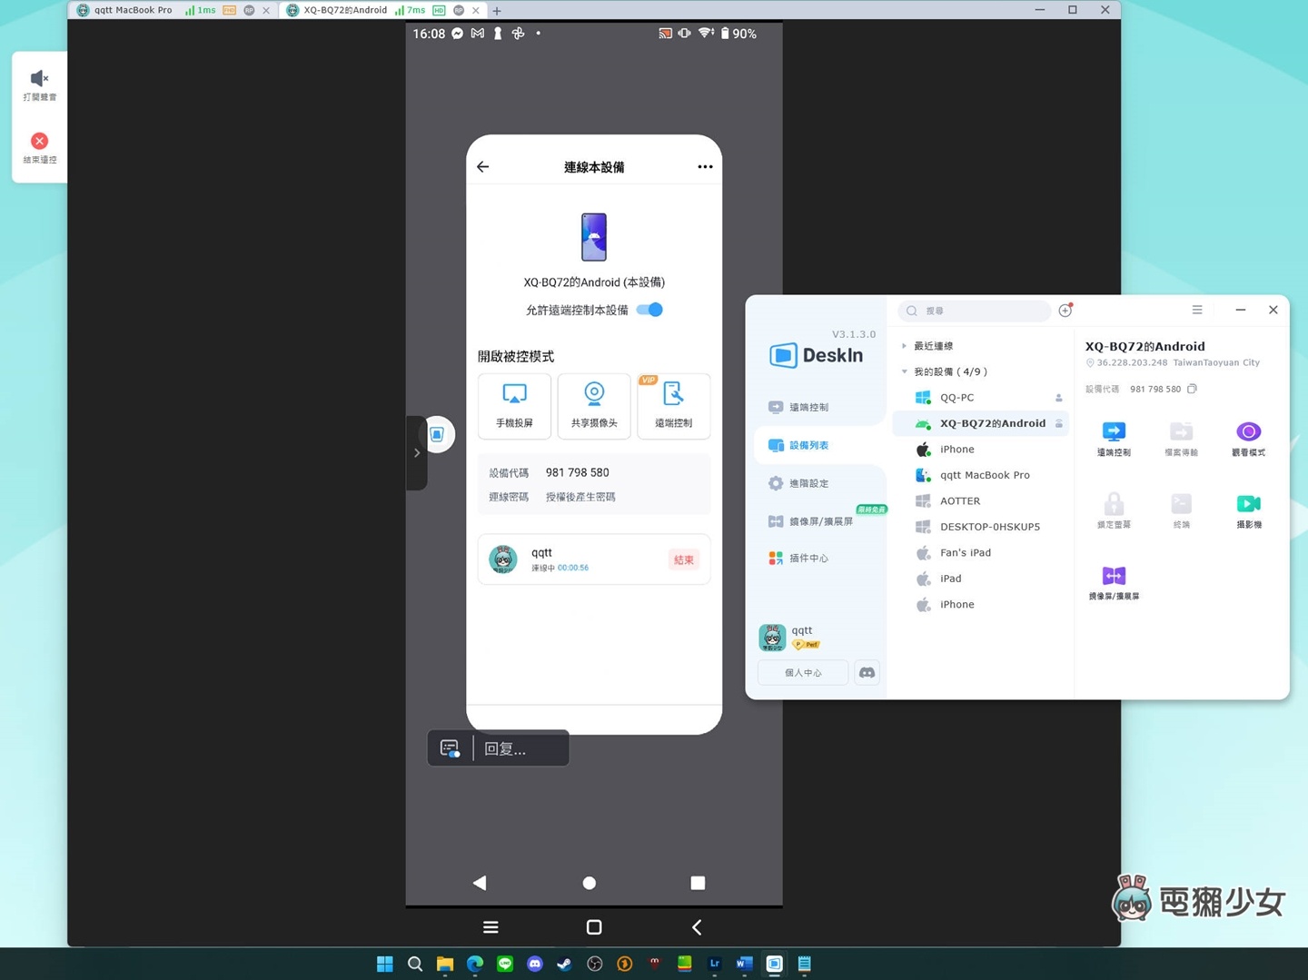1308x980 pixels.
Task: Tap 結束 to end qqtt connection
Action: [683, 559]
